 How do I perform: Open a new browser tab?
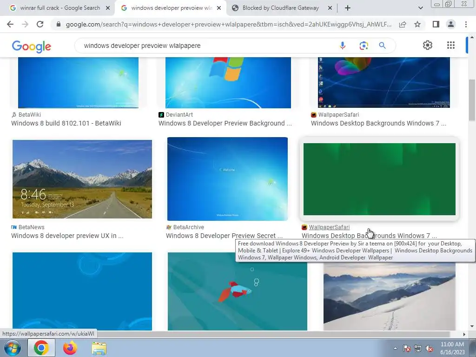[348, 8]
